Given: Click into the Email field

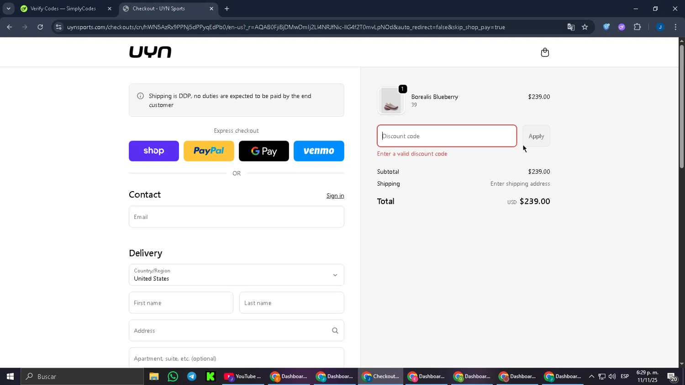Looking at the screenshot, I should (237, 217).
